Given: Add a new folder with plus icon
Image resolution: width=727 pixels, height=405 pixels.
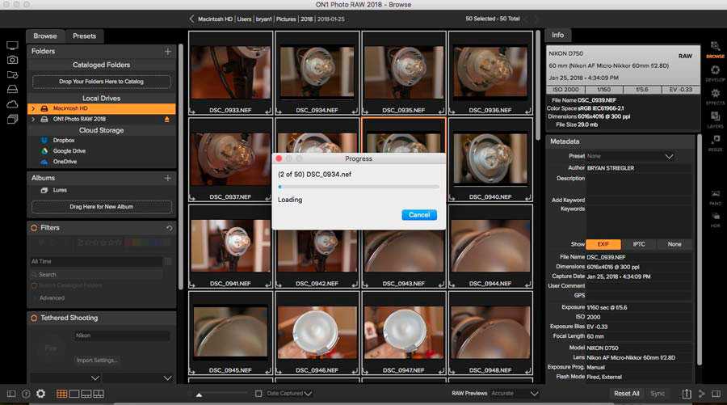Looking at the screenshot, I should [168, 52].
